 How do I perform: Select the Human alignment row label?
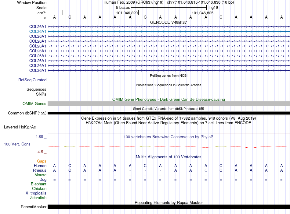tap(40, 166)
